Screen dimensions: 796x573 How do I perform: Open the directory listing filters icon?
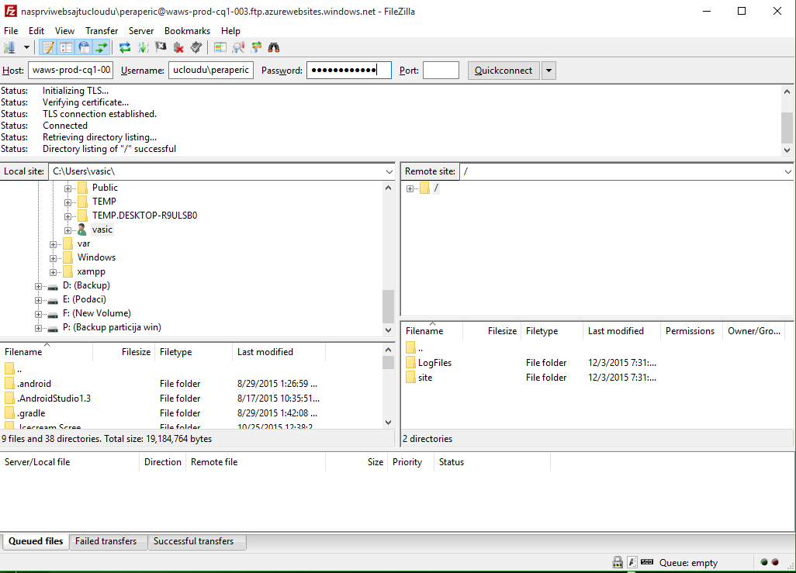tap(220, 48)
